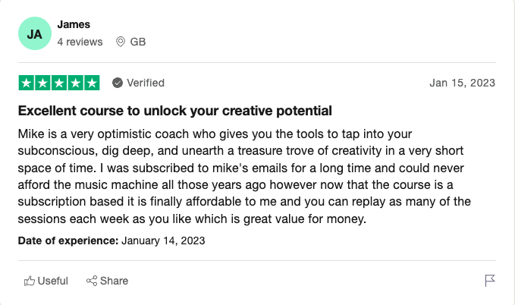Click the verified checkmark icon
This screenshot has height=305, width=515.
tap(118, 83)
